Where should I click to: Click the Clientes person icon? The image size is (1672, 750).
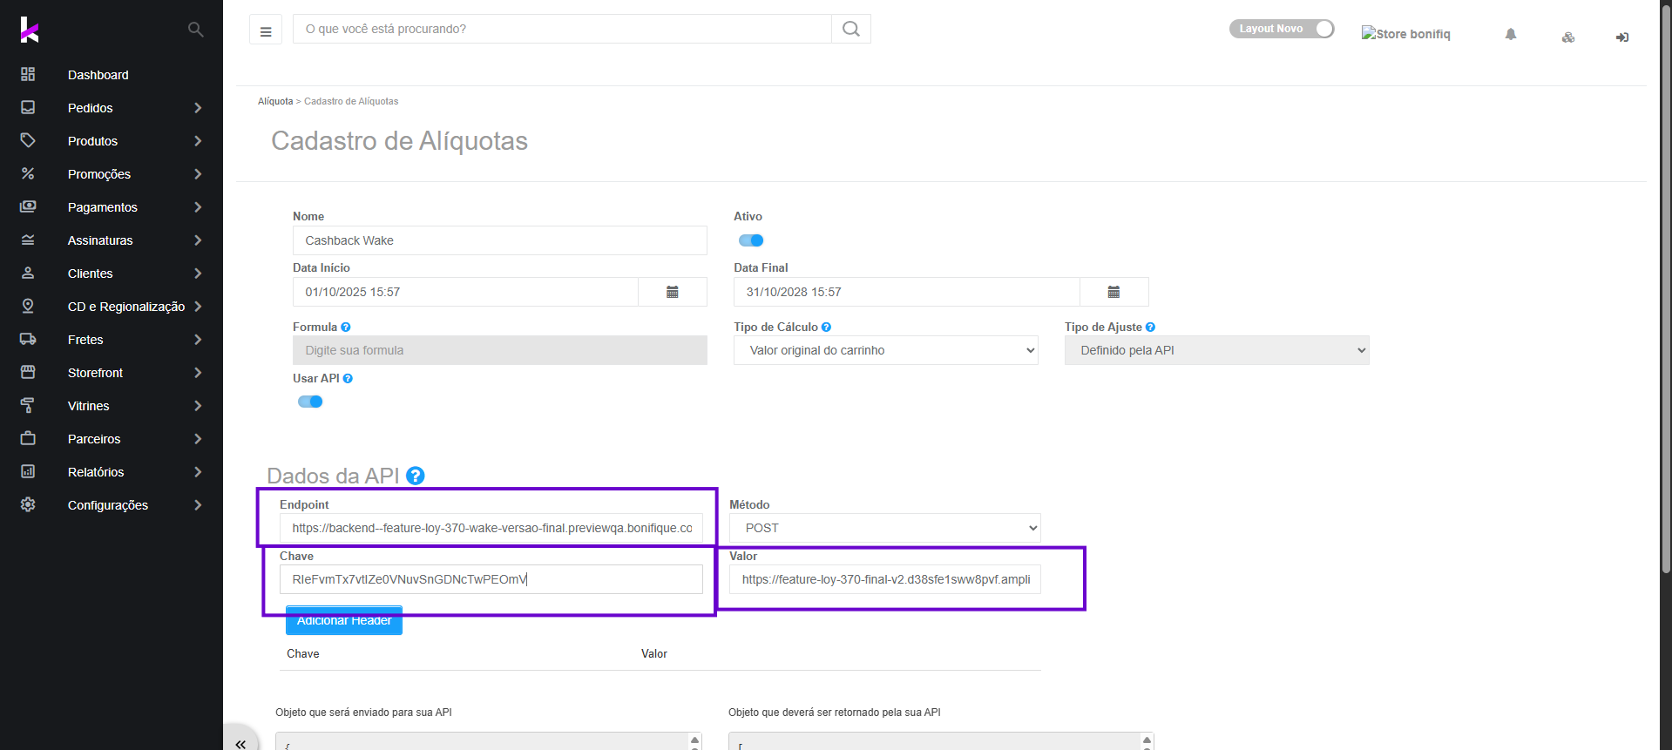(28, 274)
